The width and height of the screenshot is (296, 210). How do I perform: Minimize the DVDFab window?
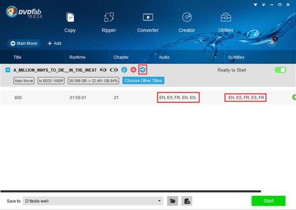click(271, 5)
